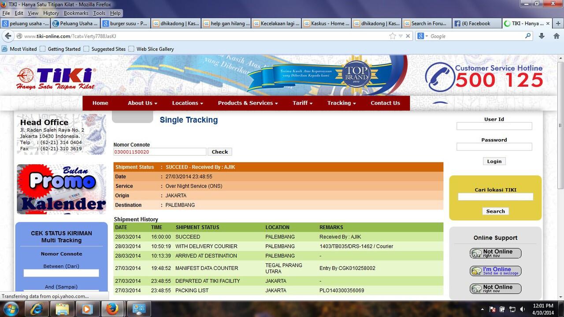The height and width of the screenshot is (317, 564).
Task: Switch to the Search in Forum tab
Action: click(427, 23)
